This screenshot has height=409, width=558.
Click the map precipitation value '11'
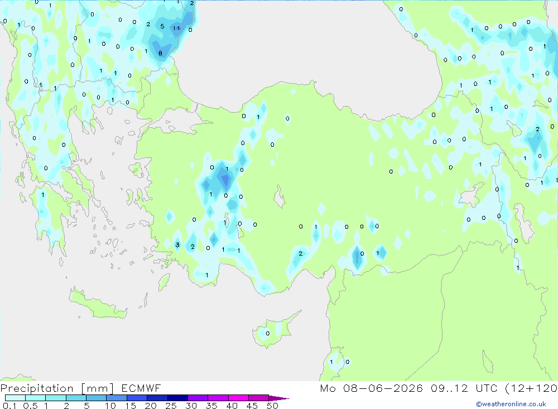(176, 28)
